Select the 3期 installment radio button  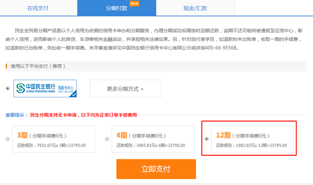click(x=7, y=139)
